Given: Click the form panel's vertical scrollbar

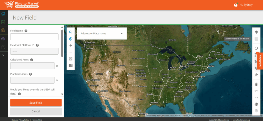Looking at the screenshot, I should [x=62, y=42].
